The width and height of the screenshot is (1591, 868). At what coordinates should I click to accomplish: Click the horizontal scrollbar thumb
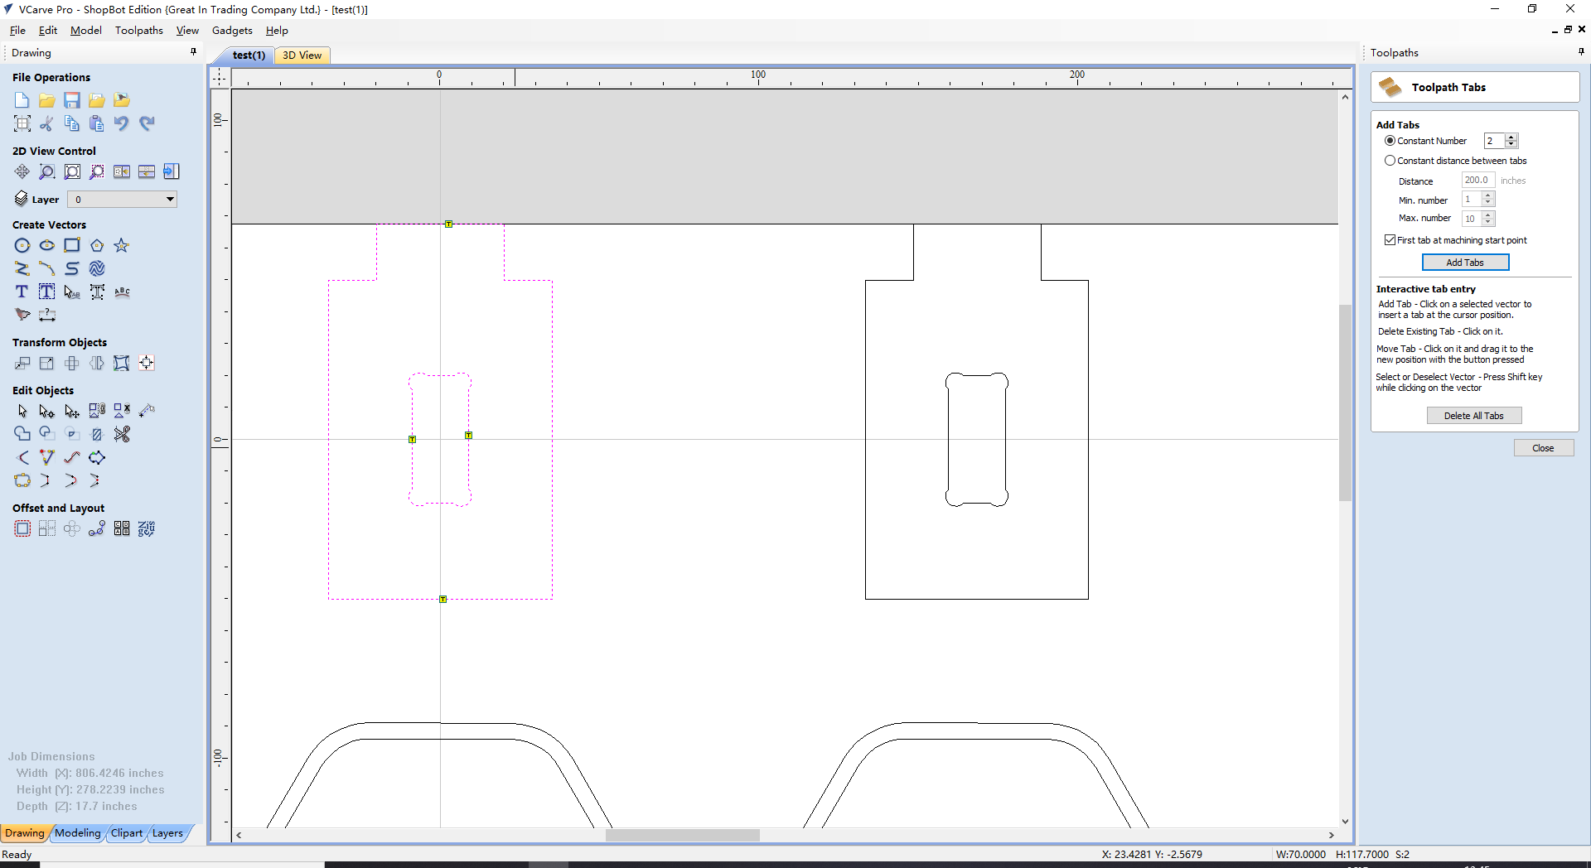point(682,835)
